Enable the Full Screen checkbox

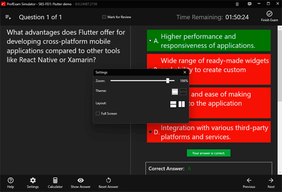(98, 114)
